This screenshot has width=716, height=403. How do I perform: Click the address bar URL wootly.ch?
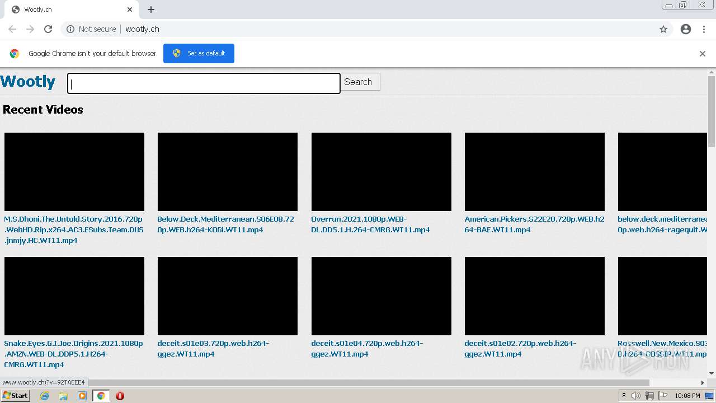(142, 29)
